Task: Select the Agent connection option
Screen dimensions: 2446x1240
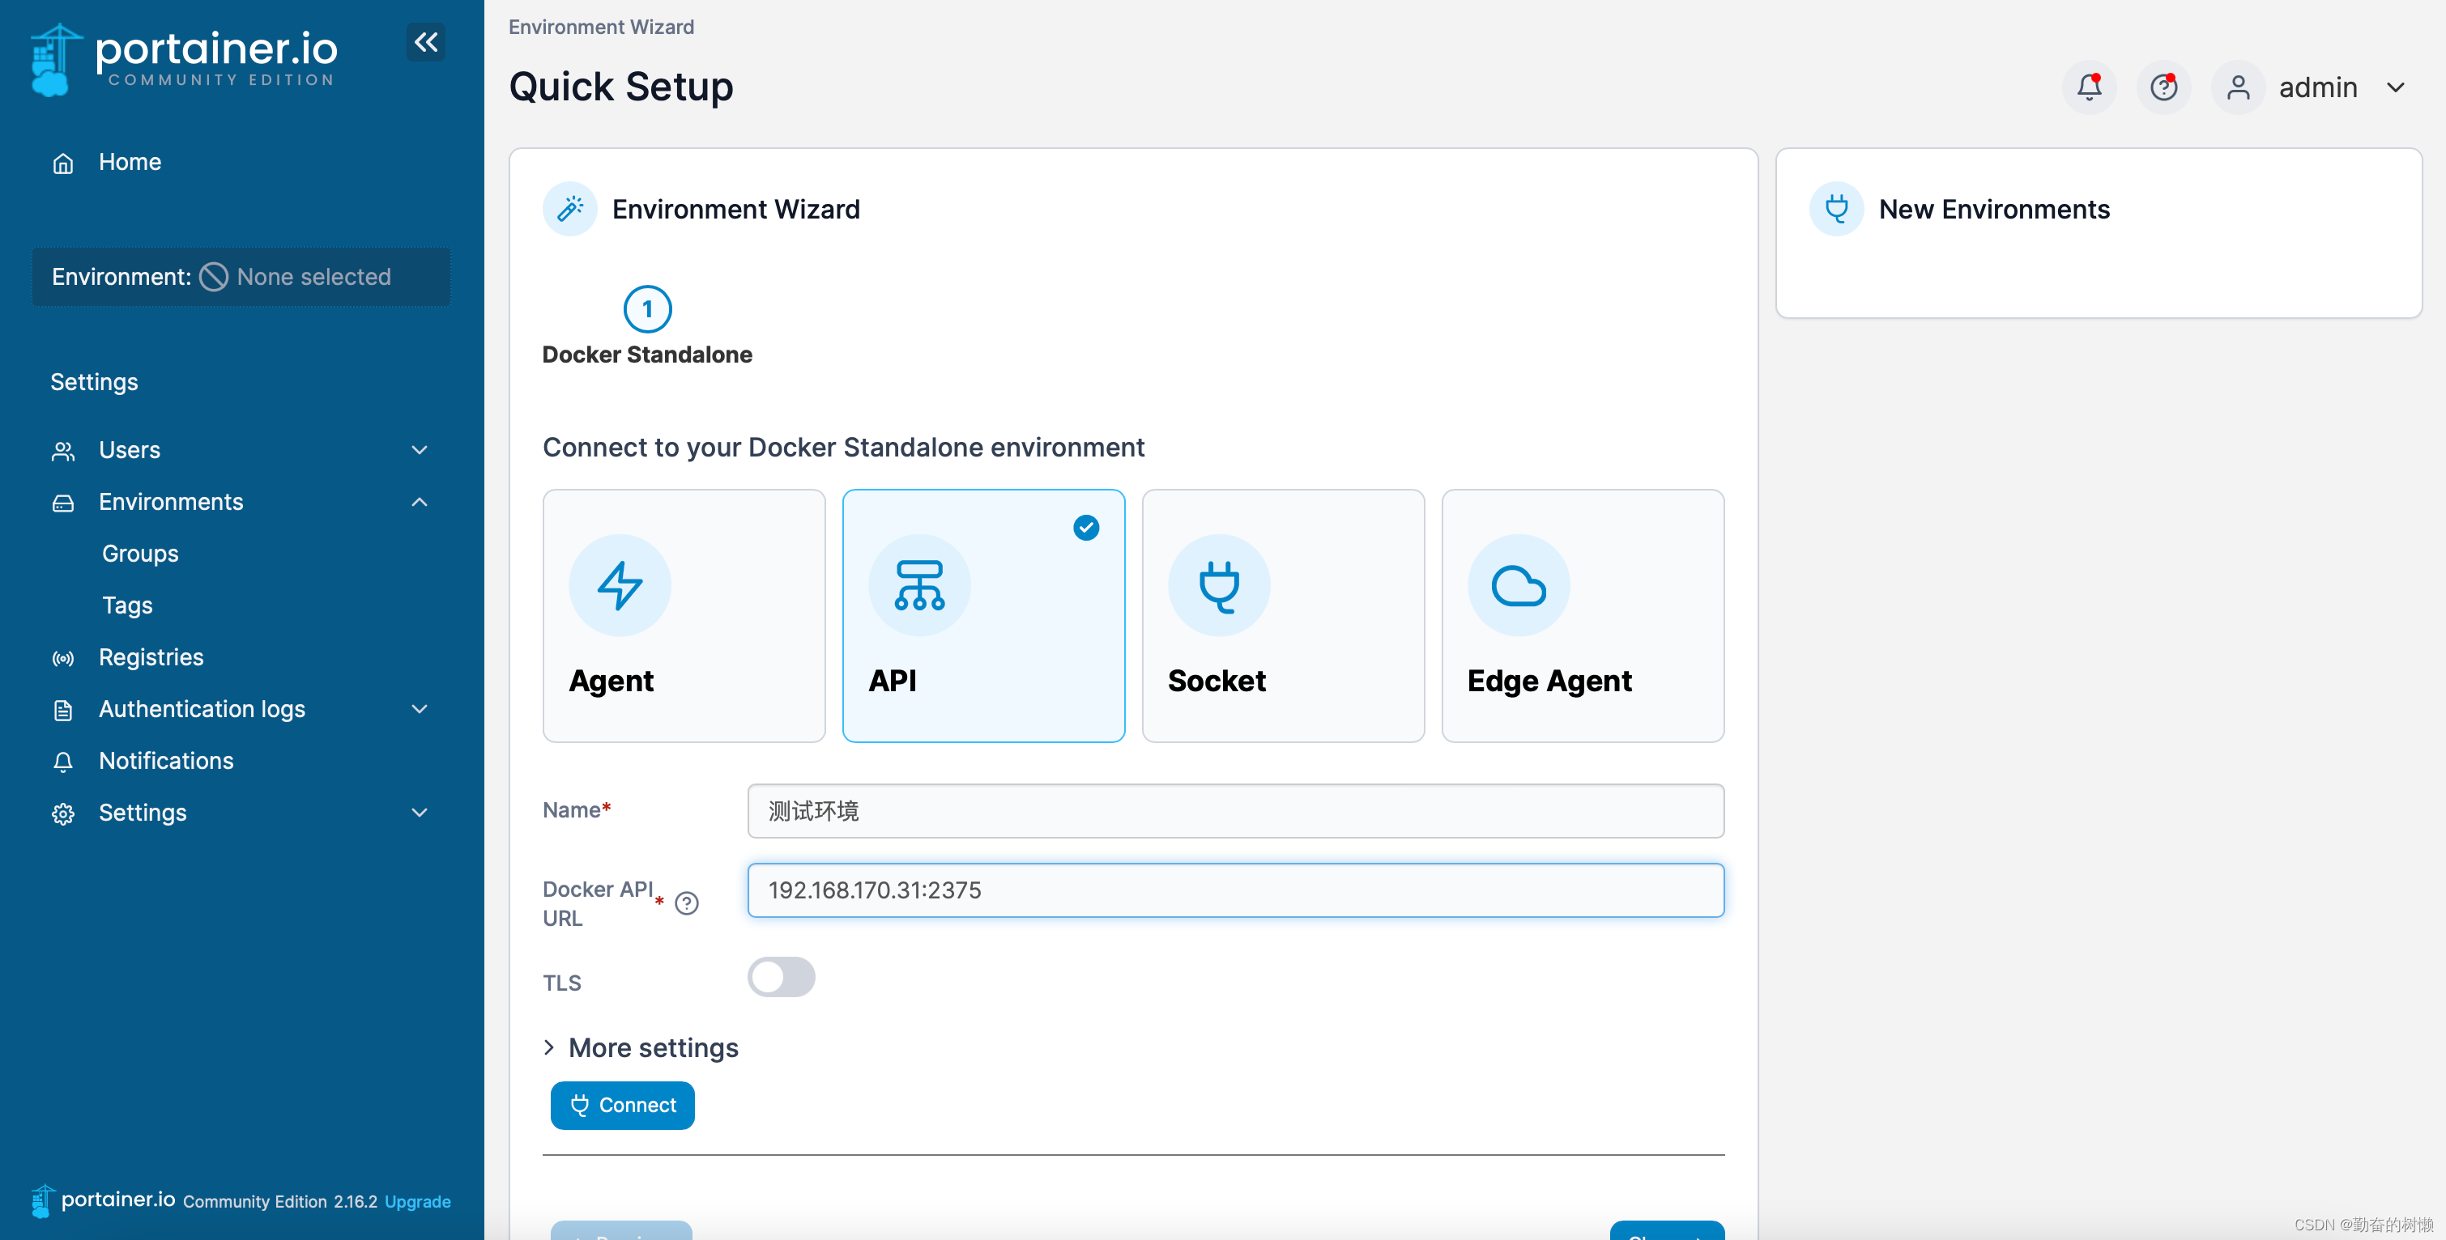Action: point(683,616)
